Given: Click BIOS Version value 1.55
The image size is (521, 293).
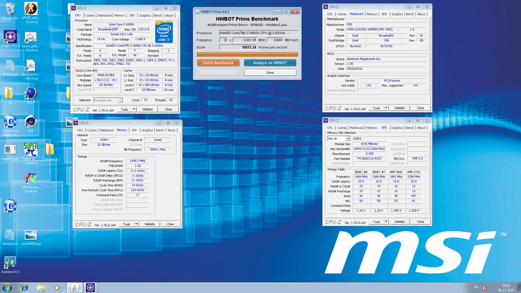Looking at the screenshot, I should pyautogui.click(x=386, y=64).
